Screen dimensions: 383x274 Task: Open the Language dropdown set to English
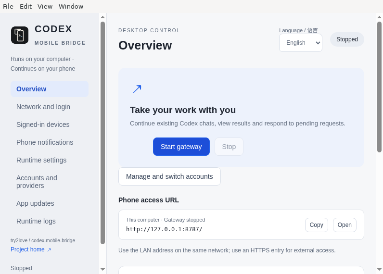tap(300, 43)
